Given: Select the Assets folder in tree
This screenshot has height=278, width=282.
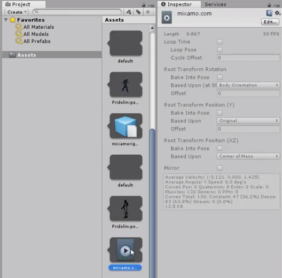Looking at the screenshot, I should pyautogui.click(x=52, y=55).
